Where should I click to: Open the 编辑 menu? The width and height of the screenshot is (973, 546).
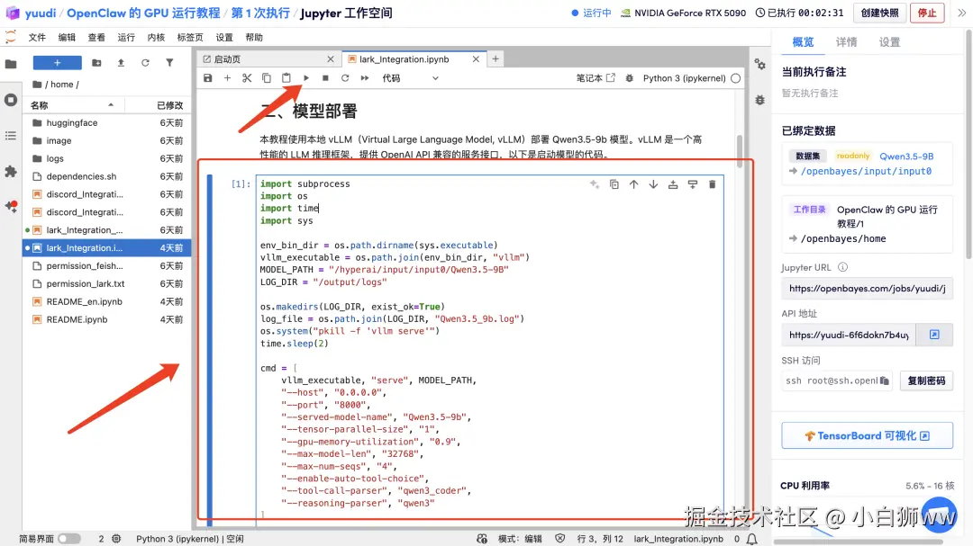[x=67, y=37]
